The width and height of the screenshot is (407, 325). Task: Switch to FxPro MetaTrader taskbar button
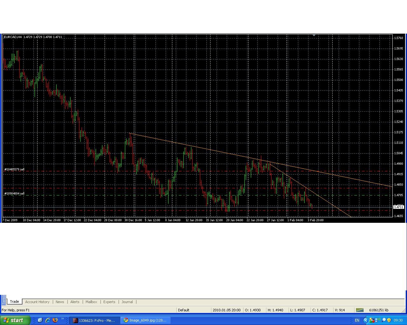point(94,320)
